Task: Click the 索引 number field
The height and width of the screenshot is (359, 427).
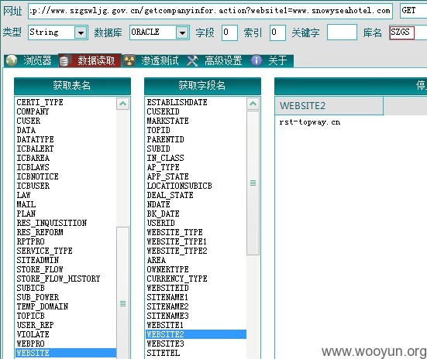Action: click(277, 32)
